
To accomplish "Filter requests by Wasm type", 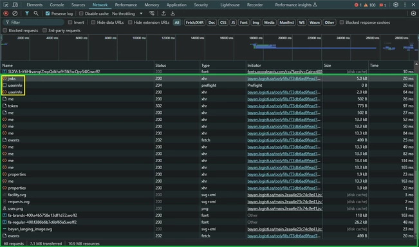I will tap(315, 23).
